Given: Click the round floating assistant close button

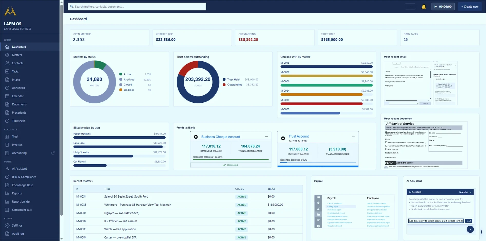Looking at the screenshot, I should click(x=470, y=229).
